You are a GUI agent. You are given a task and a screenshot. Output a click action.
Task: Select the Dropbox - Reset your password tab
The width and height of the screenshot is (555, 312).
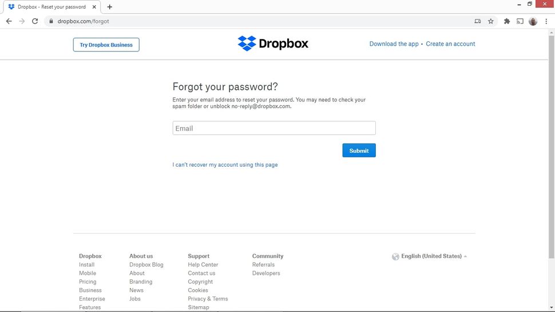pos(51,7)
